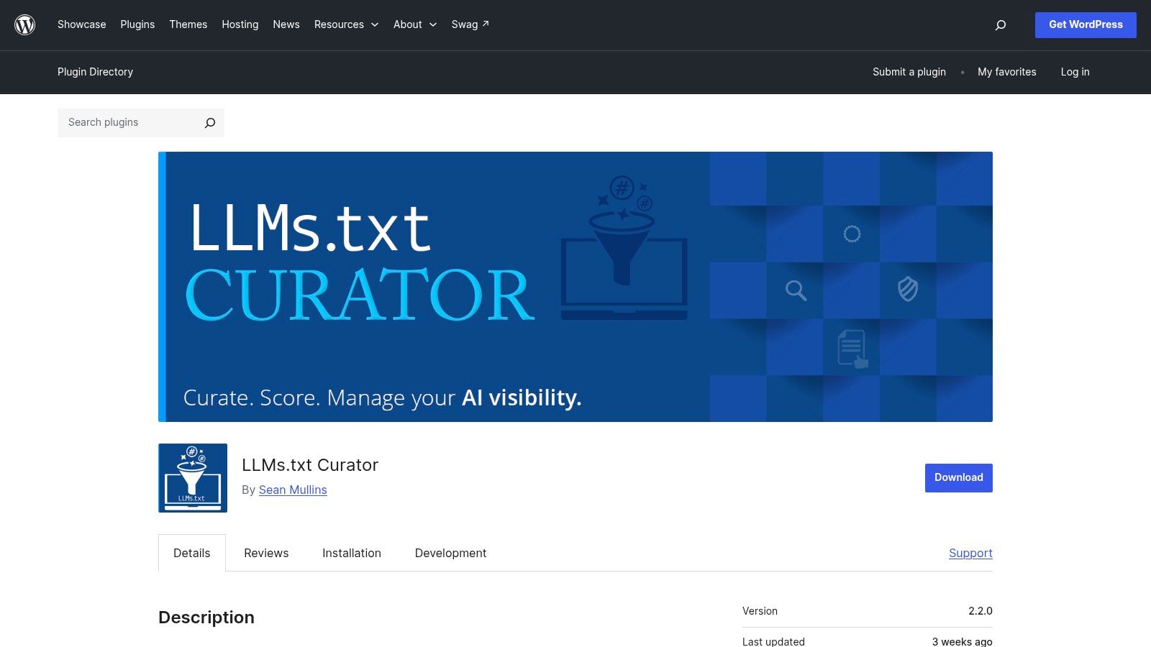Open the Themes menu item
The height and width of the screenshot is (647, 1151).
pos(188,24)
